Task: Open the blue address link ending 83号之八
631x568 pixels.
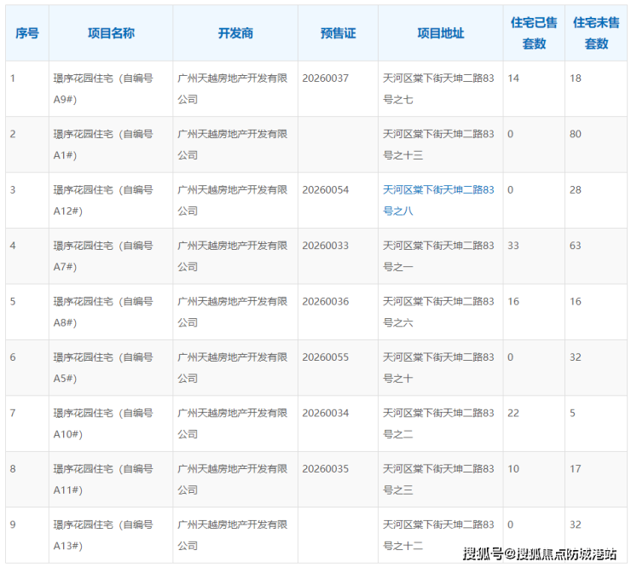Action: tap(438, 200)
